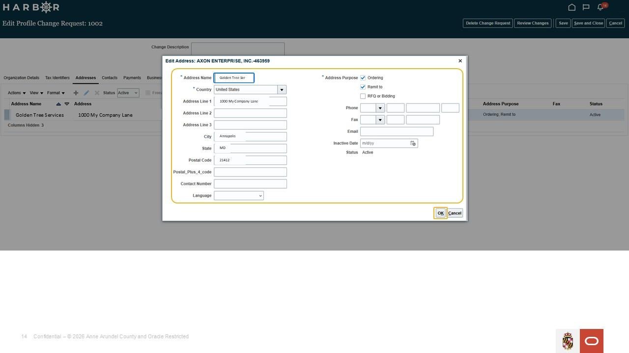The width and height of the screenshot is (629, 353).
Task: Click the Phone area code field
Action: point(396,108)
